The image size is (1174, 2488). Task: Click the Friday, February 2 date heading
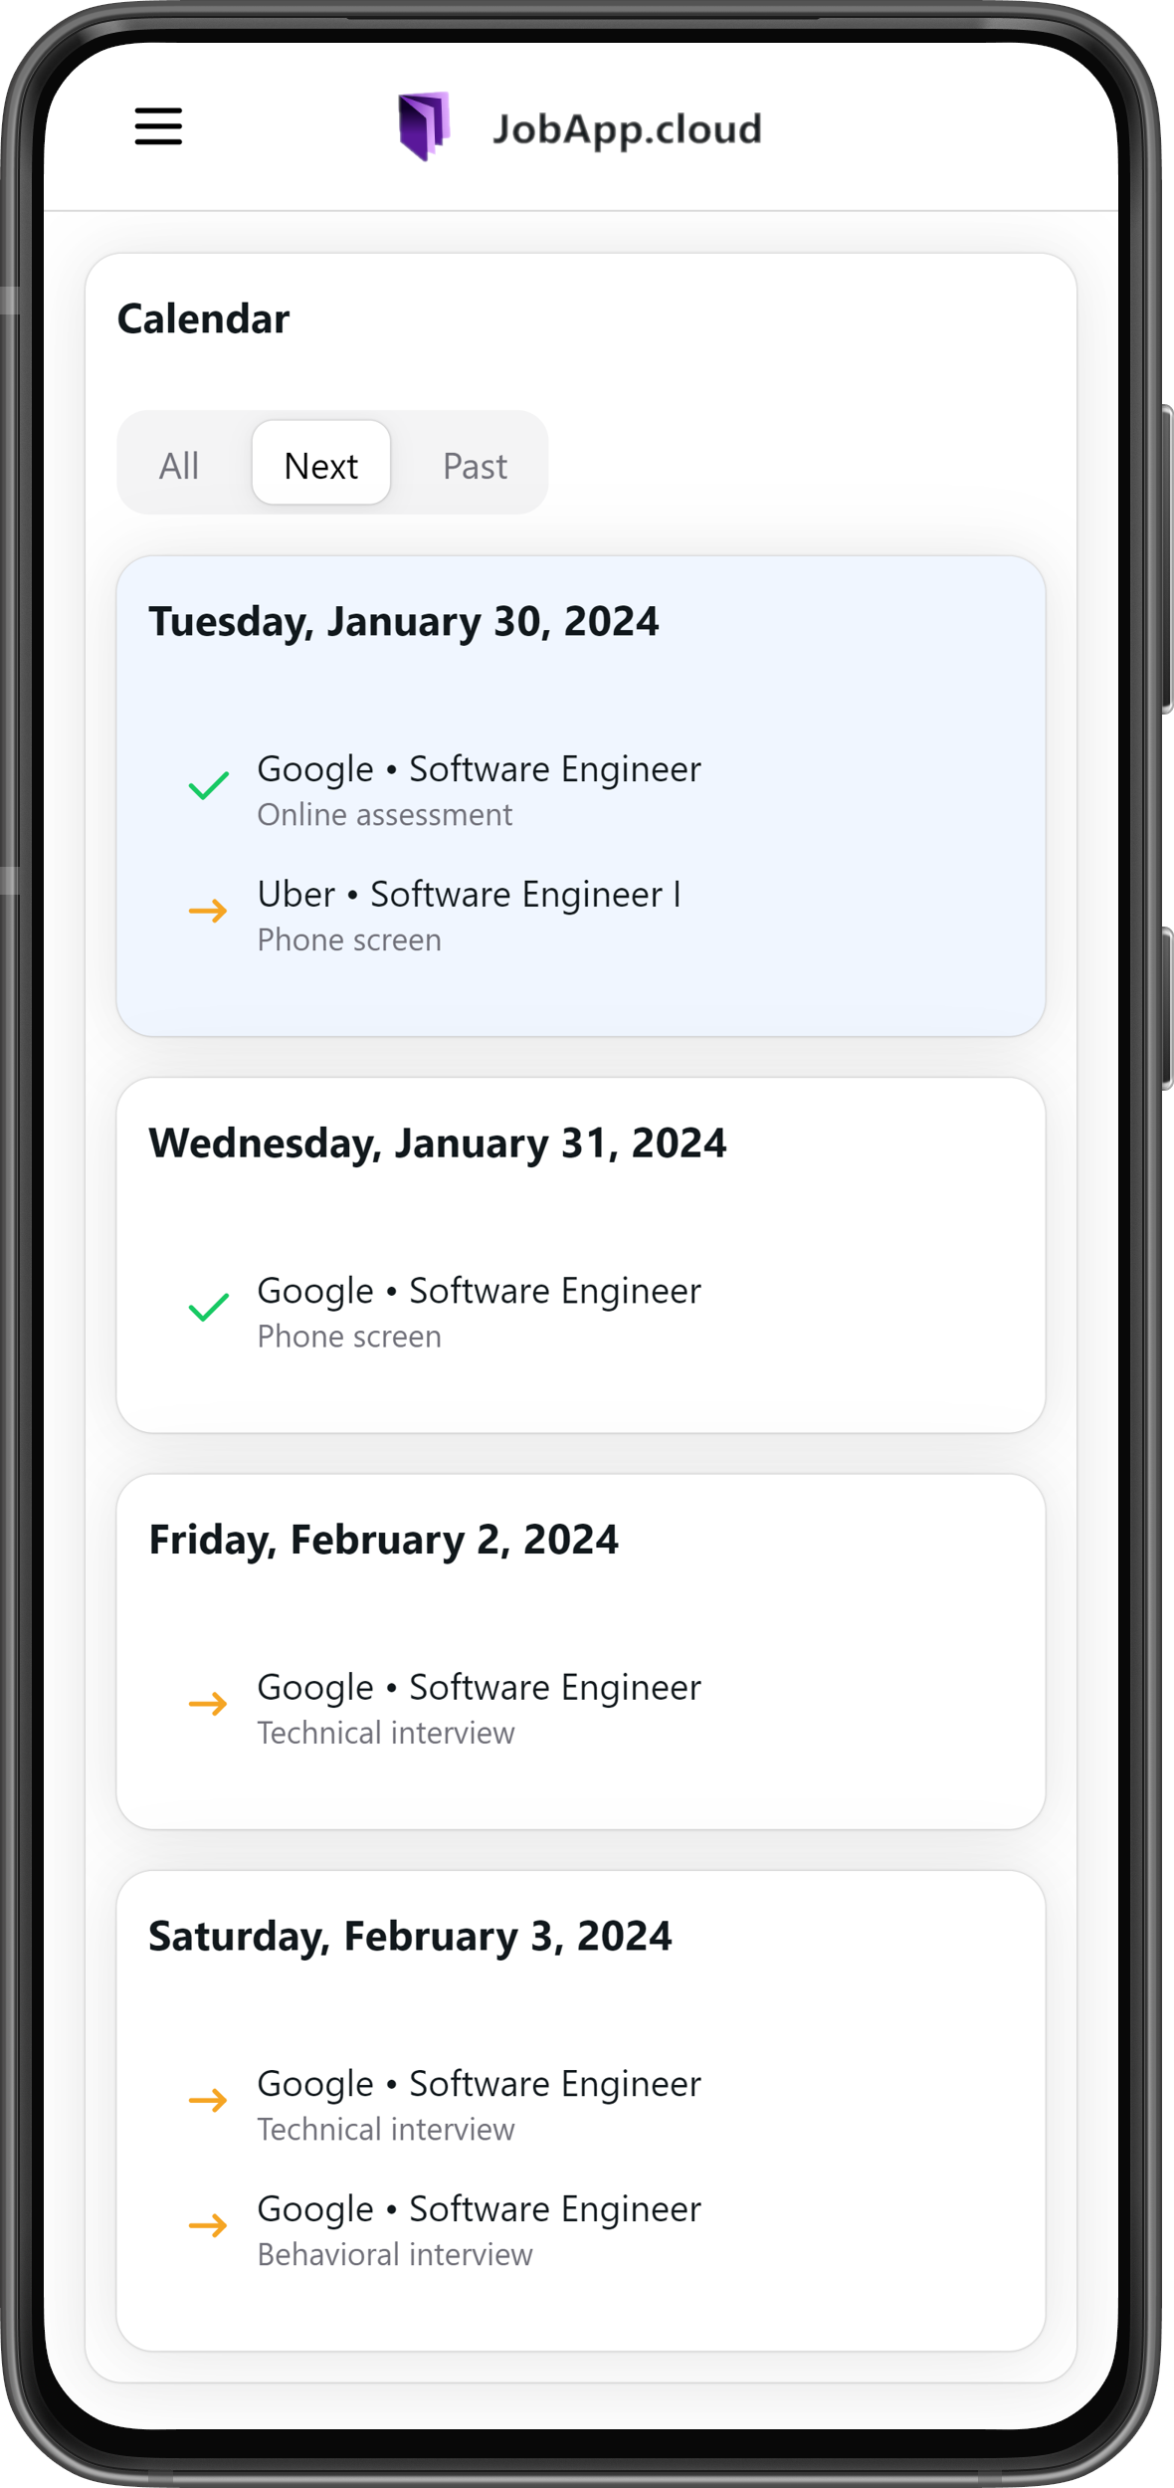pyautogui.click(x=383, y=1540)
